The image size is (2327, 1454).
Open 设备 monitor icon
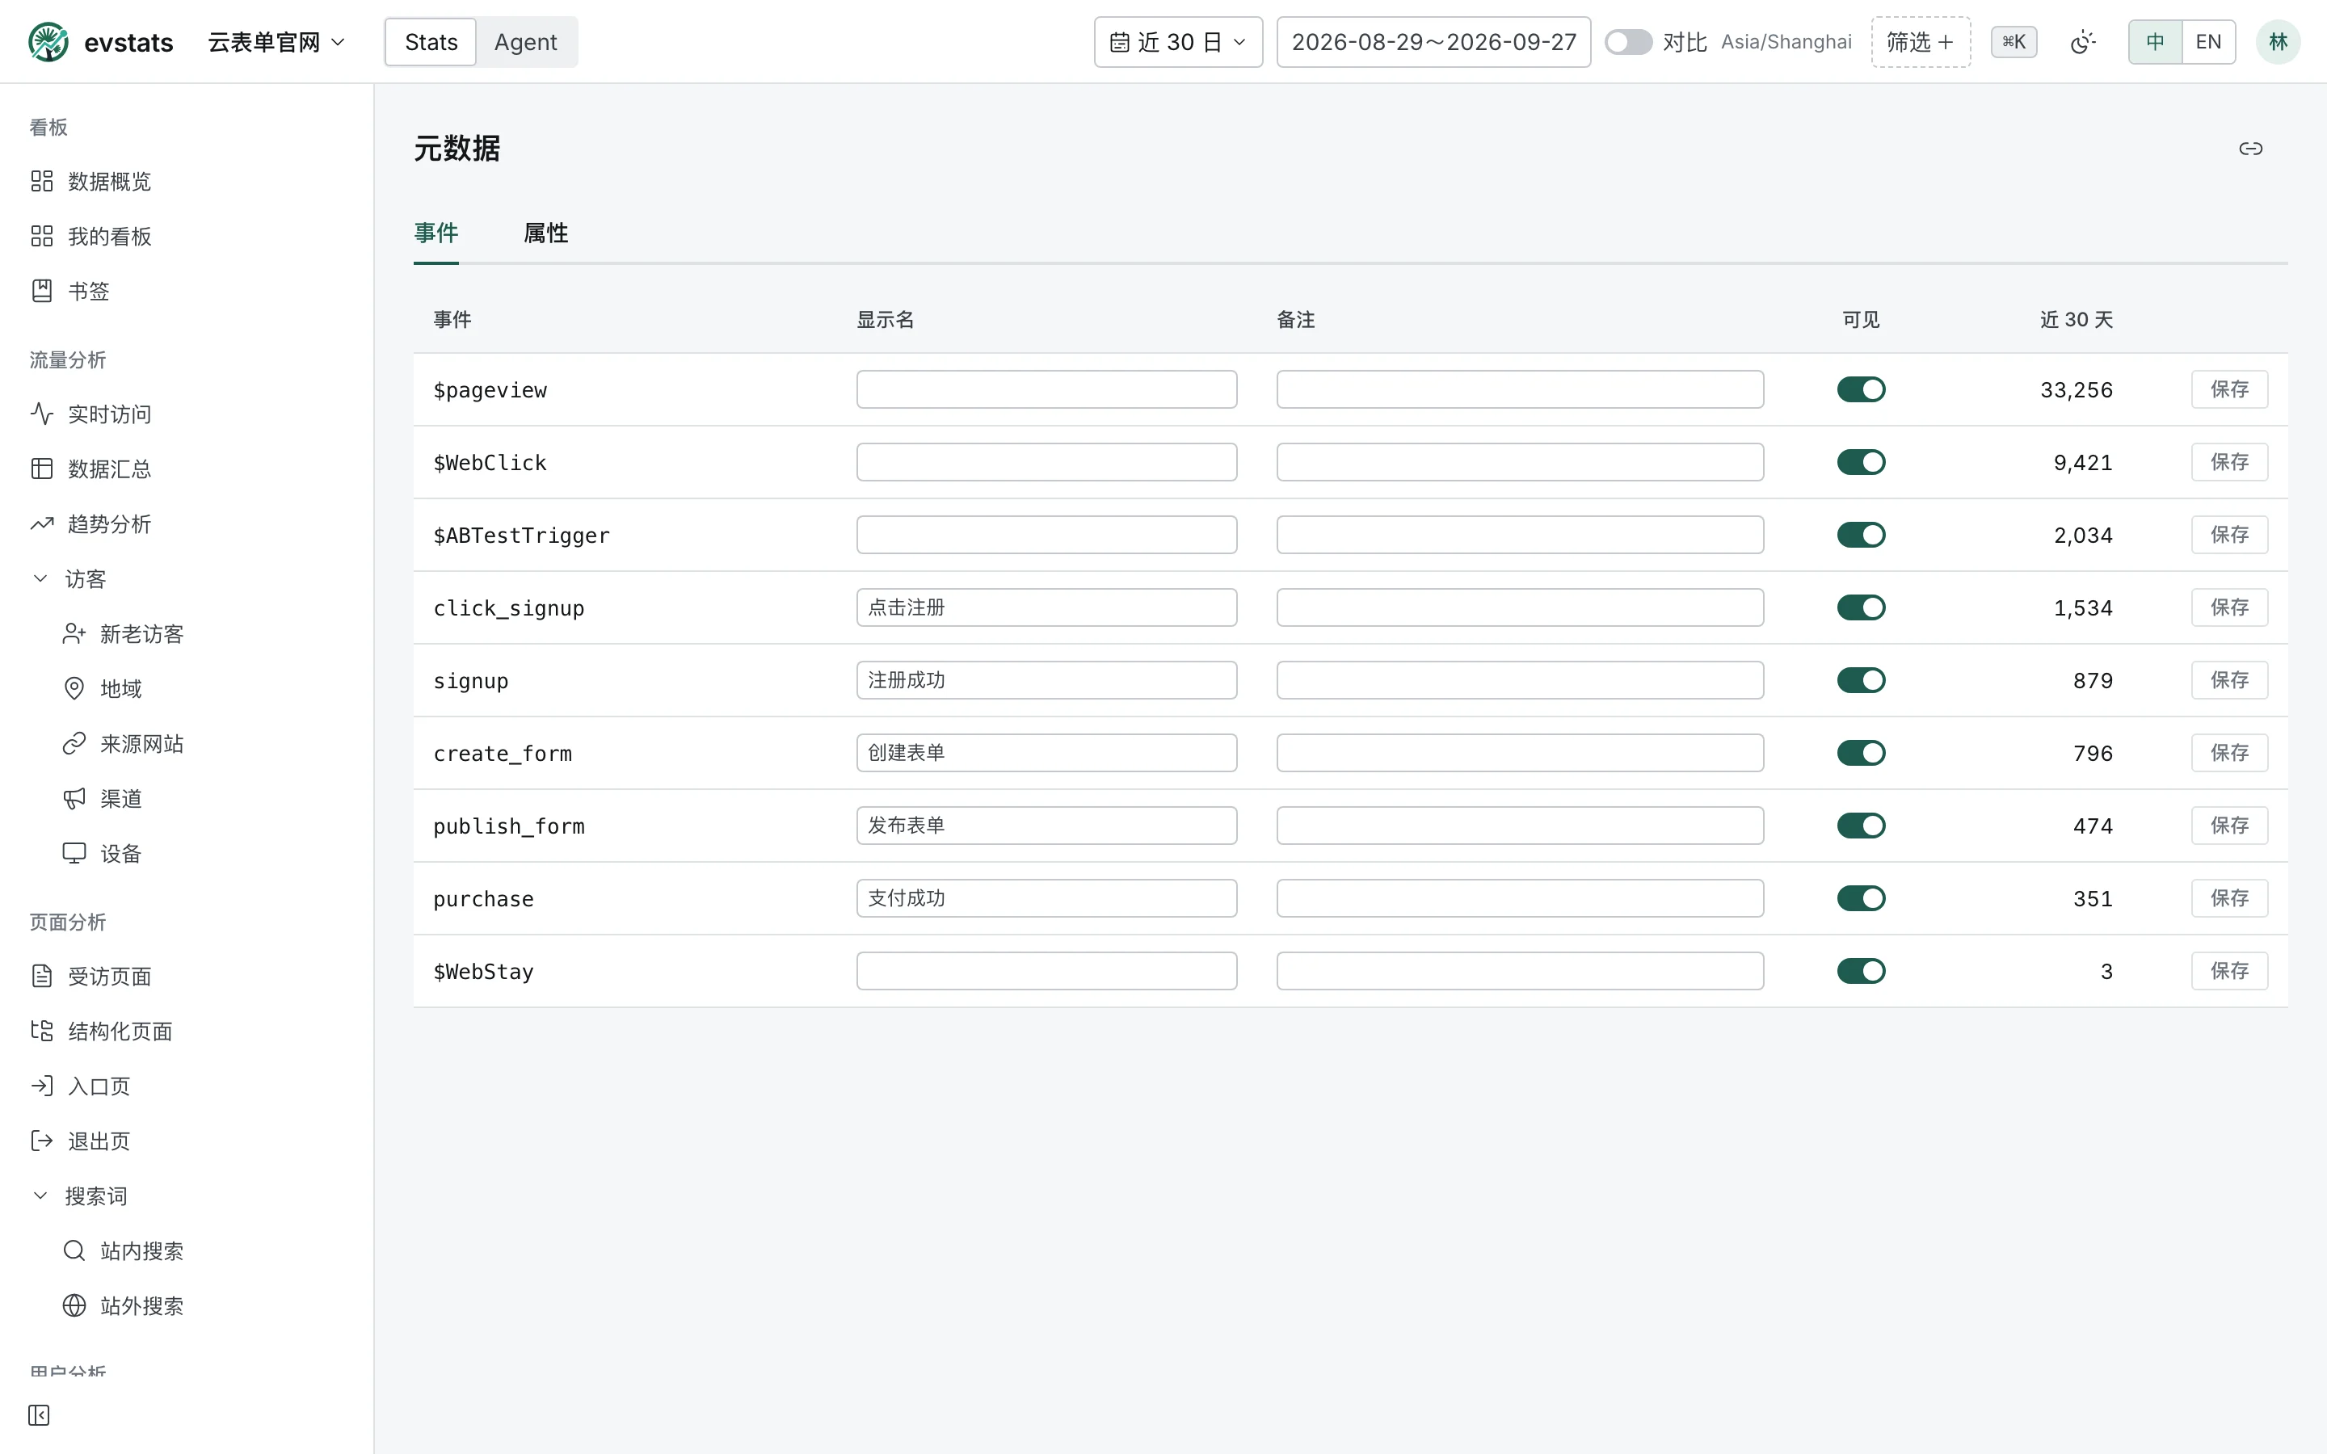click(74, 853)
